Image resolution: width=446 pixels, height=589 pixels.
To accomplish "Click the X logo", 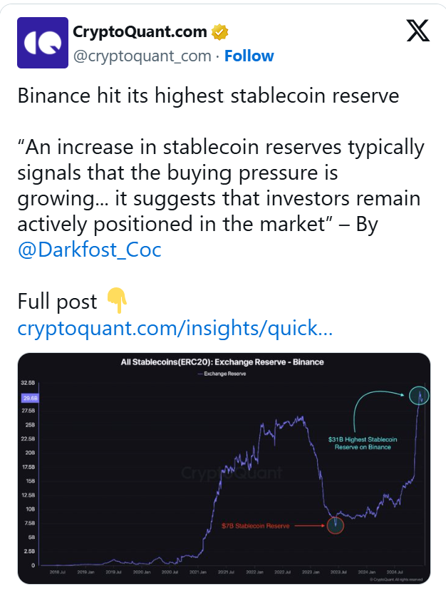I will click(418, 31).
